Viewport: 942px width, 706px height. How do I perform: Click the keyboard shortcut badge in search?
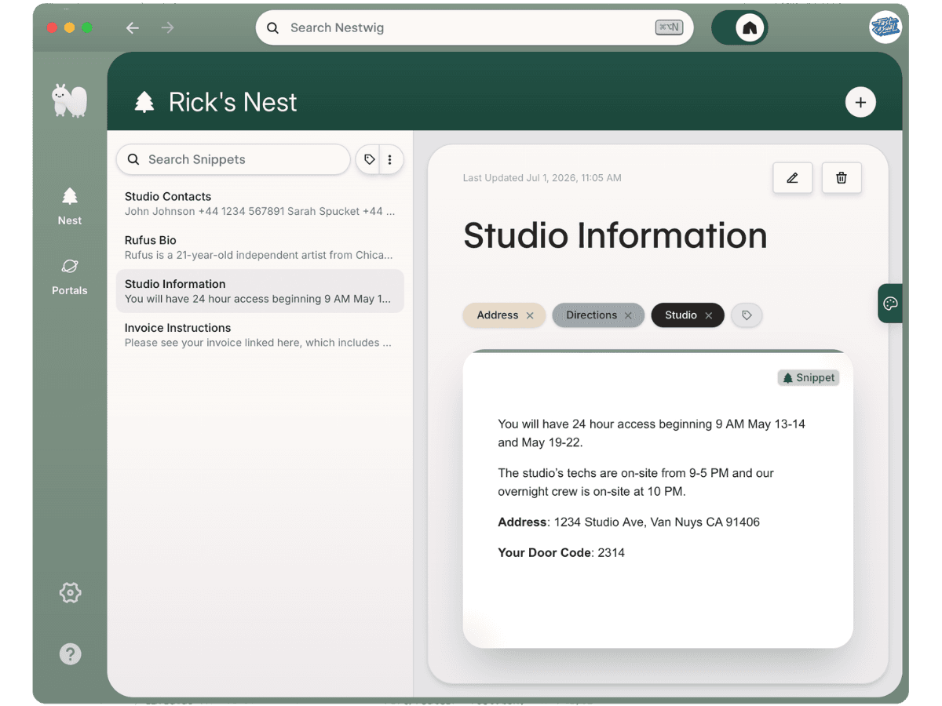coord(669,27)
